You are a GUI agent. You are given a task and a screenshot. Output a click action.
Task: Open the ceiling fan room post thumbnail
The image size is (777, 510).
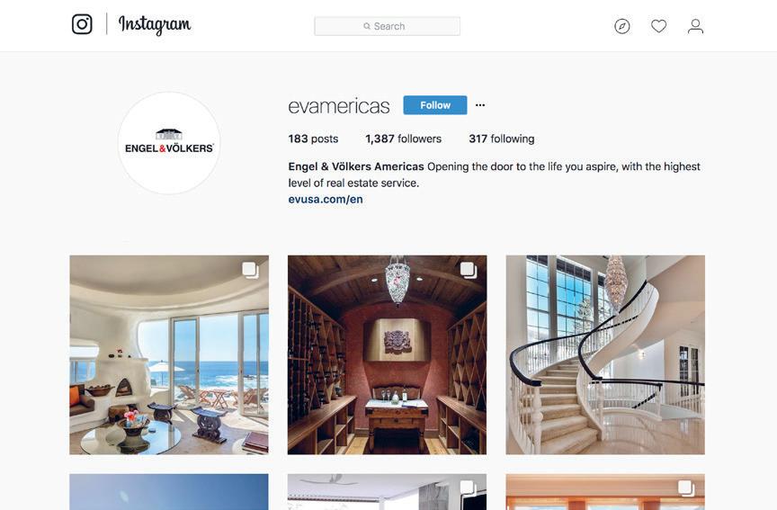[387, 492]
